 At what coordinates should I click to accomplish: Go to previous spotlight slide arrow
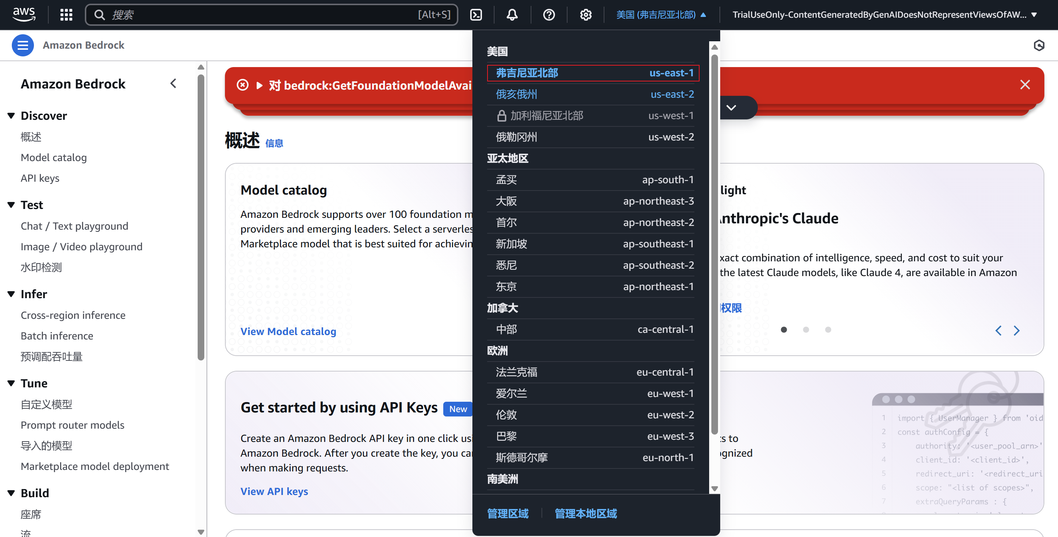tap(998, 331)
